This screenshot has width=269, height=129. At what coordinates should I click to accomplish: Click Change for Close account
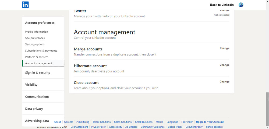click(x=224, y=82)
